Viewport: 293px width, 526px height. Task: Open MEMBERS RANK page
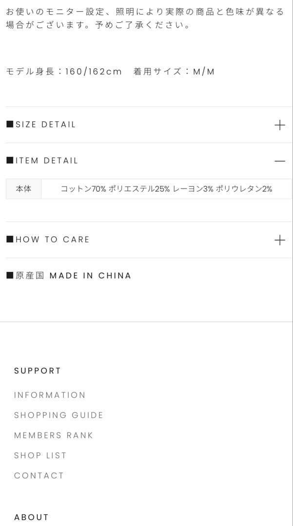tap(54, 435)
